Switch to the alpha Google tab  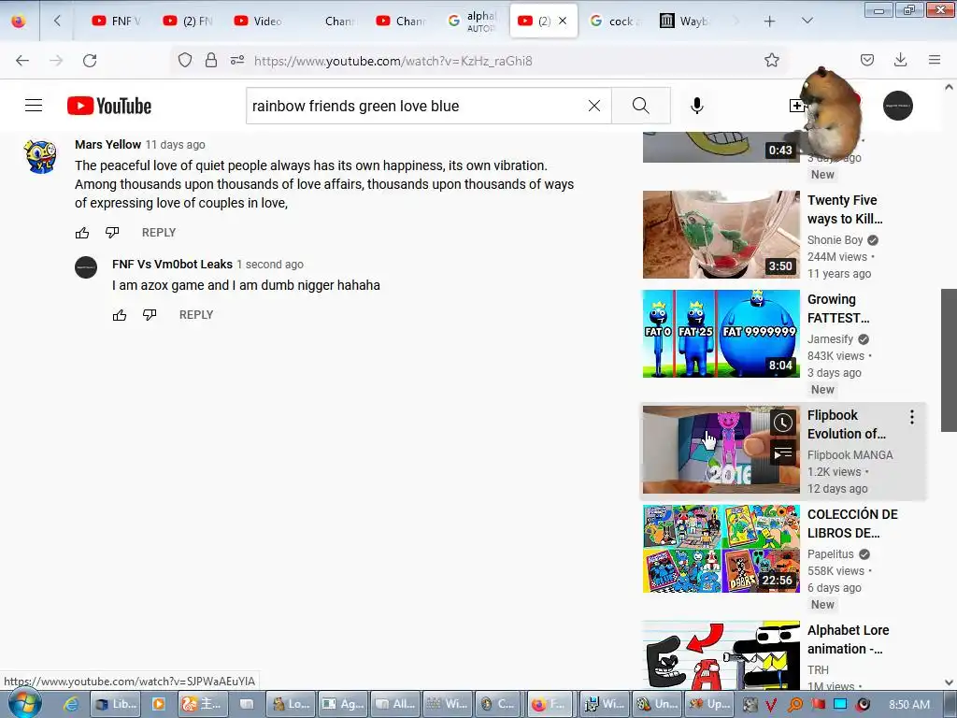coord(472,21)
